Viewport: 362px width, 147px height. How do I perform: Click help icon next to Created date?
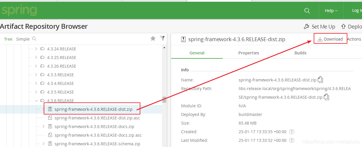click(292, 132)
